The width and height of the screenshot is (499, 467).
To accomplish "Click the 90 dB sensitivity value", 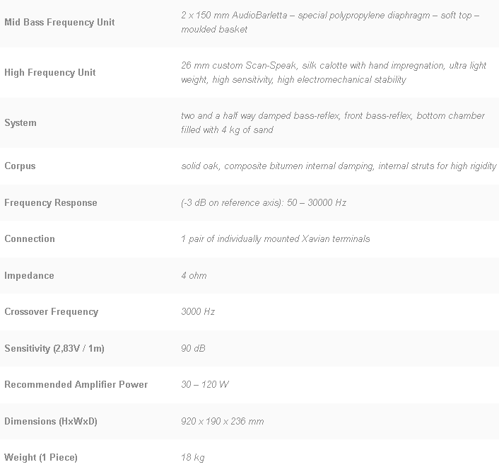I will coord(193,348).
